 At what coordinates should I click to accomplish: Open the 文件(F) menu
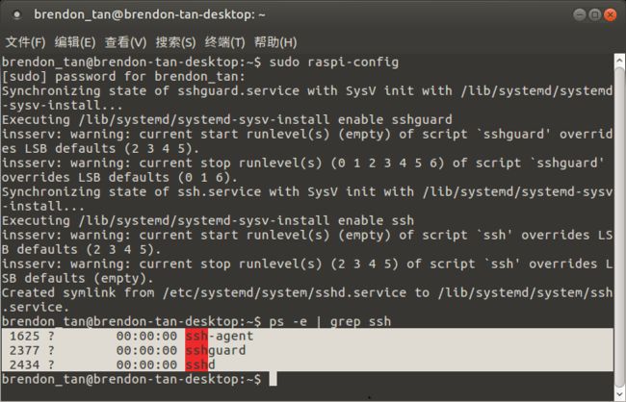click(x=26, y=42)
